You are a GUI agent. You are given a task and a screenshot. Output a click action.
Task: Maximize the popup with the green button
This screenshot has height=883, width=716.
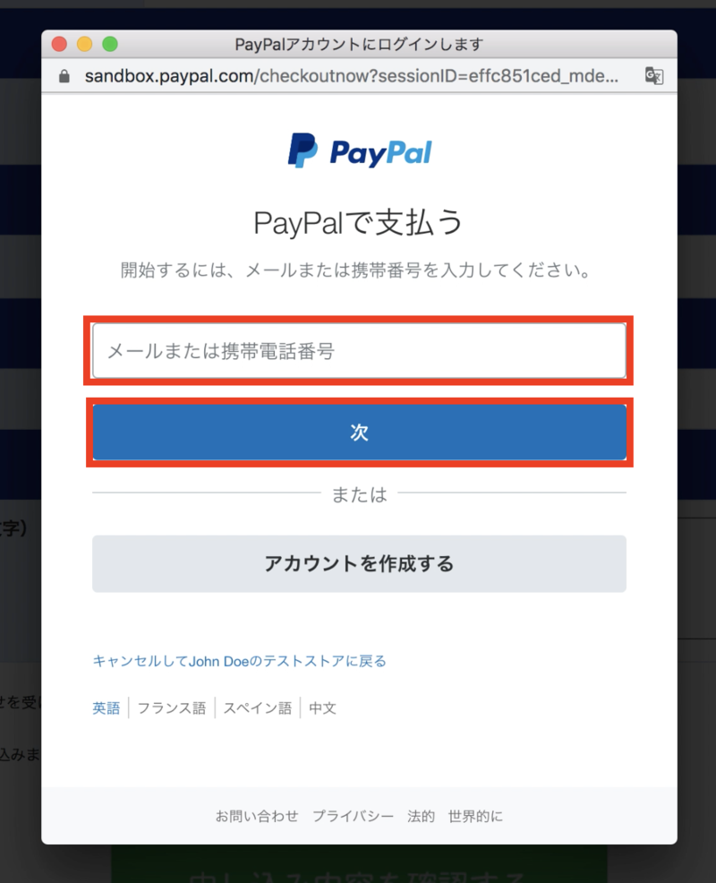tap(110, 44)
